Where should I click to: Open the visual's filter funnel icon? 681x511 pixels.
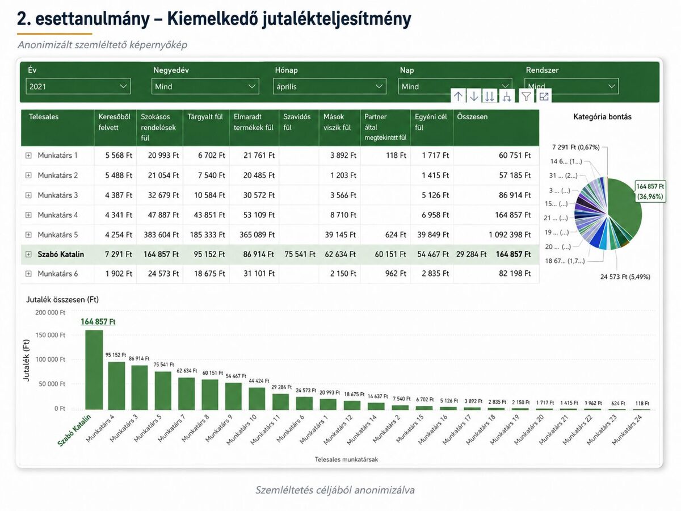(x=526, y=97)
